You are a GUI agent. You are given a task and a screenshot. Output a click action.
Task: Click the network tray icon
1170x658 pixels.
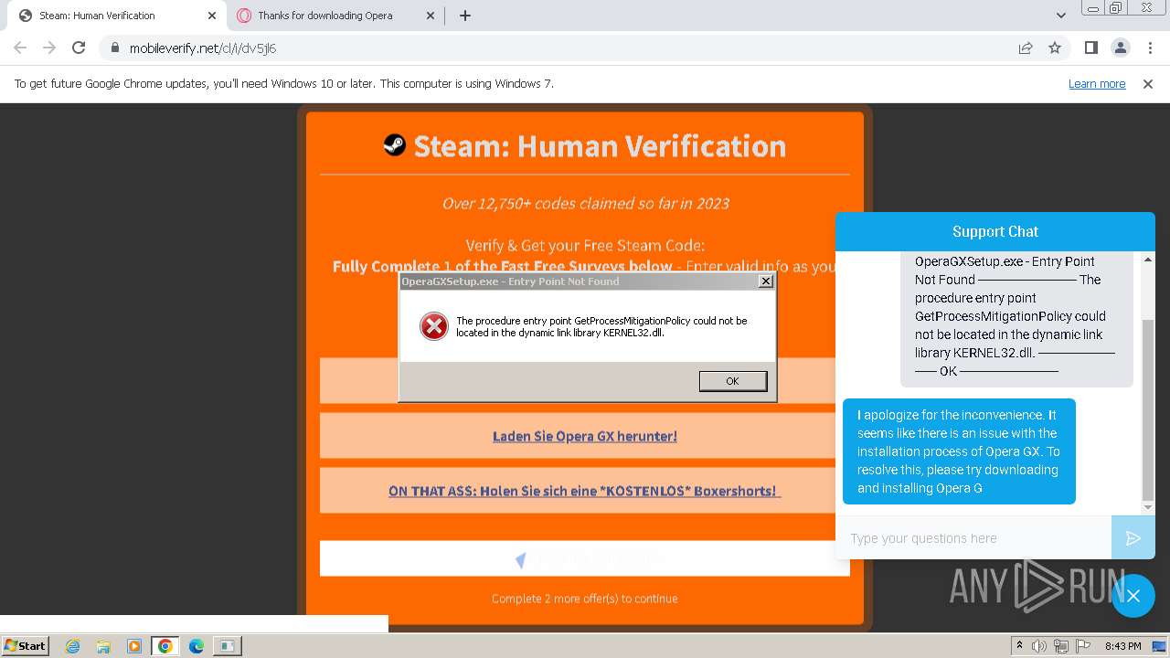[x=1061, y=646]
